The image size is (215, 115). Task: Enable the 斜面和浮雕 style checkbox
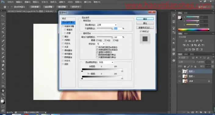pyautogui.click(x=63, y=26)
